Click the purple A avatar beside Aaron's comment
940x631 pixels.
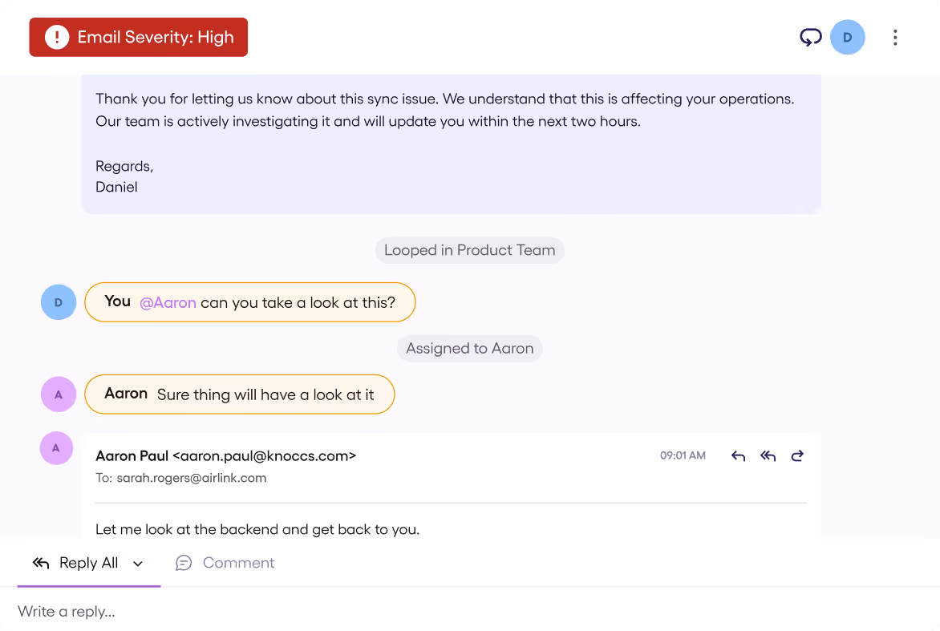(x=59, y=394)
